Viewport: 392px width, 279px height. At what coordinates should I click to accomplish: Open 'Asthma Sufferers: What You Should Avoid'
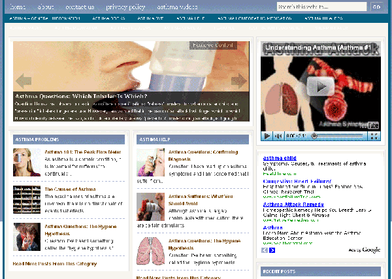coord(201,200)
